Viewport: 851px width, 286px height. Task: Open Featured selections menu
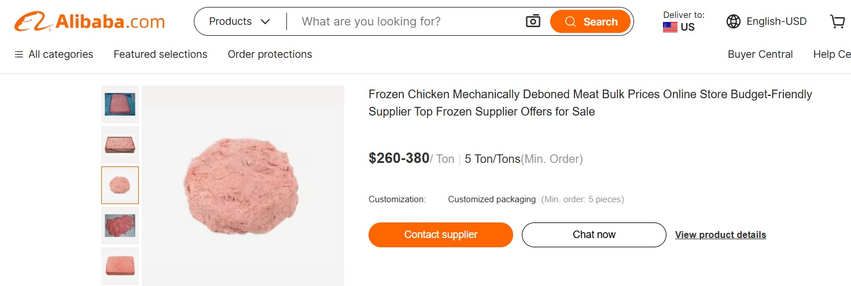[160, 54]
